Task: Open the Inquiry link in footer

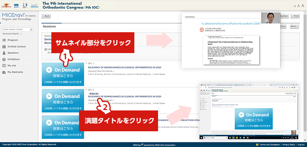Action: [x=301, y=145]
